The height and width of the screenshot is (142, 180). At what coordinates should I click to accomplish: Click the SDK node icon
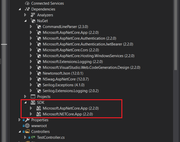(33, 102)
